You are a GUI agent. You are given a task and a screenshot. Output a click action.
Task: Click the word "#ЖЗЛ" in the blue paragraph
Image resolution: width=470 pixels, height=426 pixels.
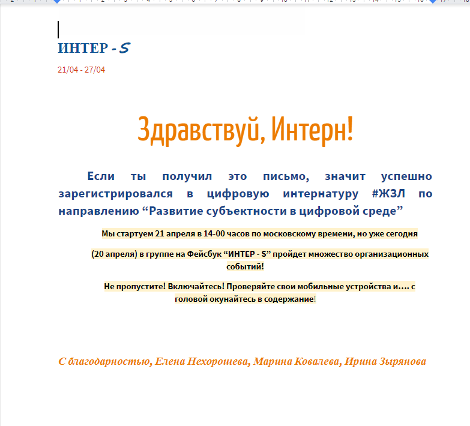coord(388,194)
